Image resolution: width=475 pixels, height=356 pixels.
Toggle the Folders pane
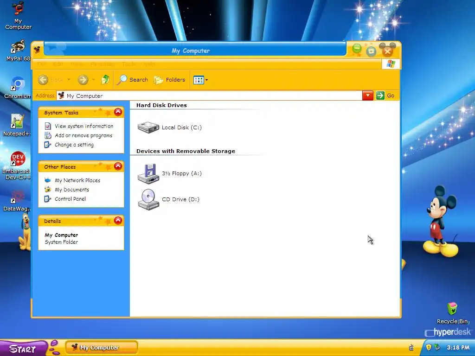(x=170, y=80)
